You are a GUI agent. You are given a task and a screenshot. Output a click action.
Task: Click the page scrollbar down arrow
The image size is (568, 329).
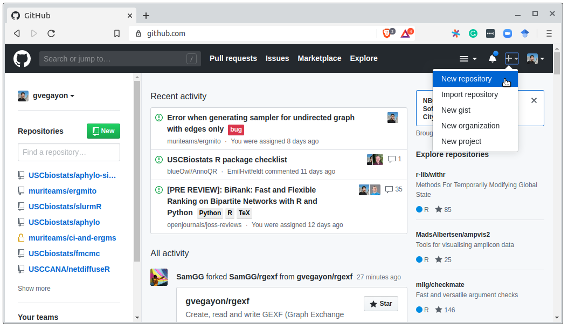557,317
